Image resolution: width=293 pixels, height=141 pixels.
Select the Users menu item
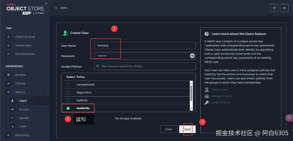click(23, 101)
